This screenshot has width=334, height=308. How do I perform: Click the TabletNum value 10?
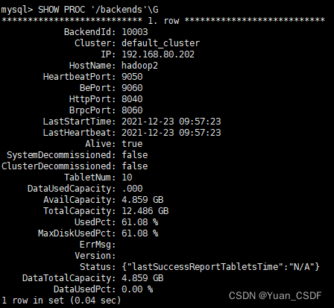[127, 177]
